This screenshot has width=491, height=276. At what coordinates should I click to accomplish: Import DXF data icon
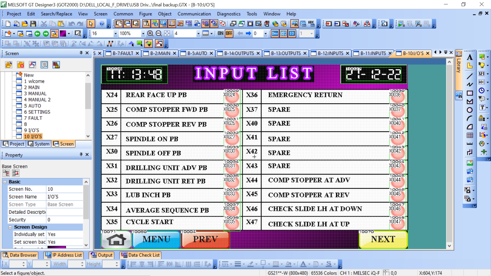[x=470, y=171]
